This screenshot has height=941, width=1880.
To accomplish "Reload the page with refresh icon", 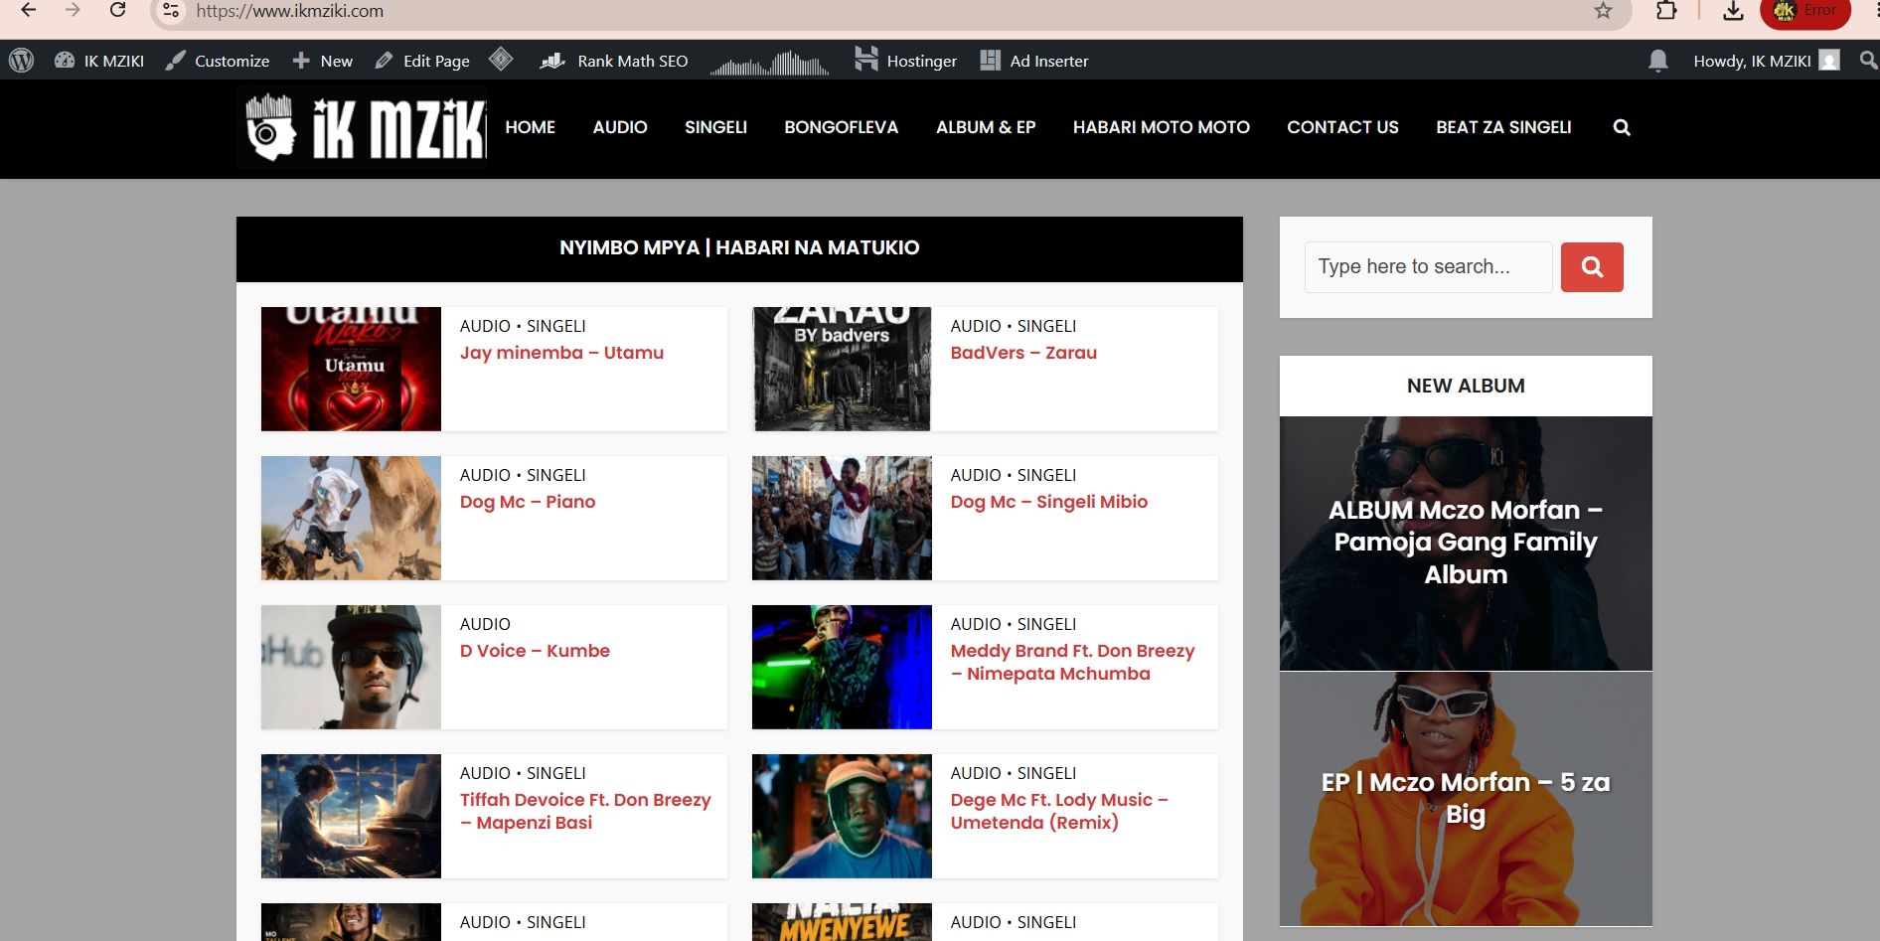I will pos(117,10).
